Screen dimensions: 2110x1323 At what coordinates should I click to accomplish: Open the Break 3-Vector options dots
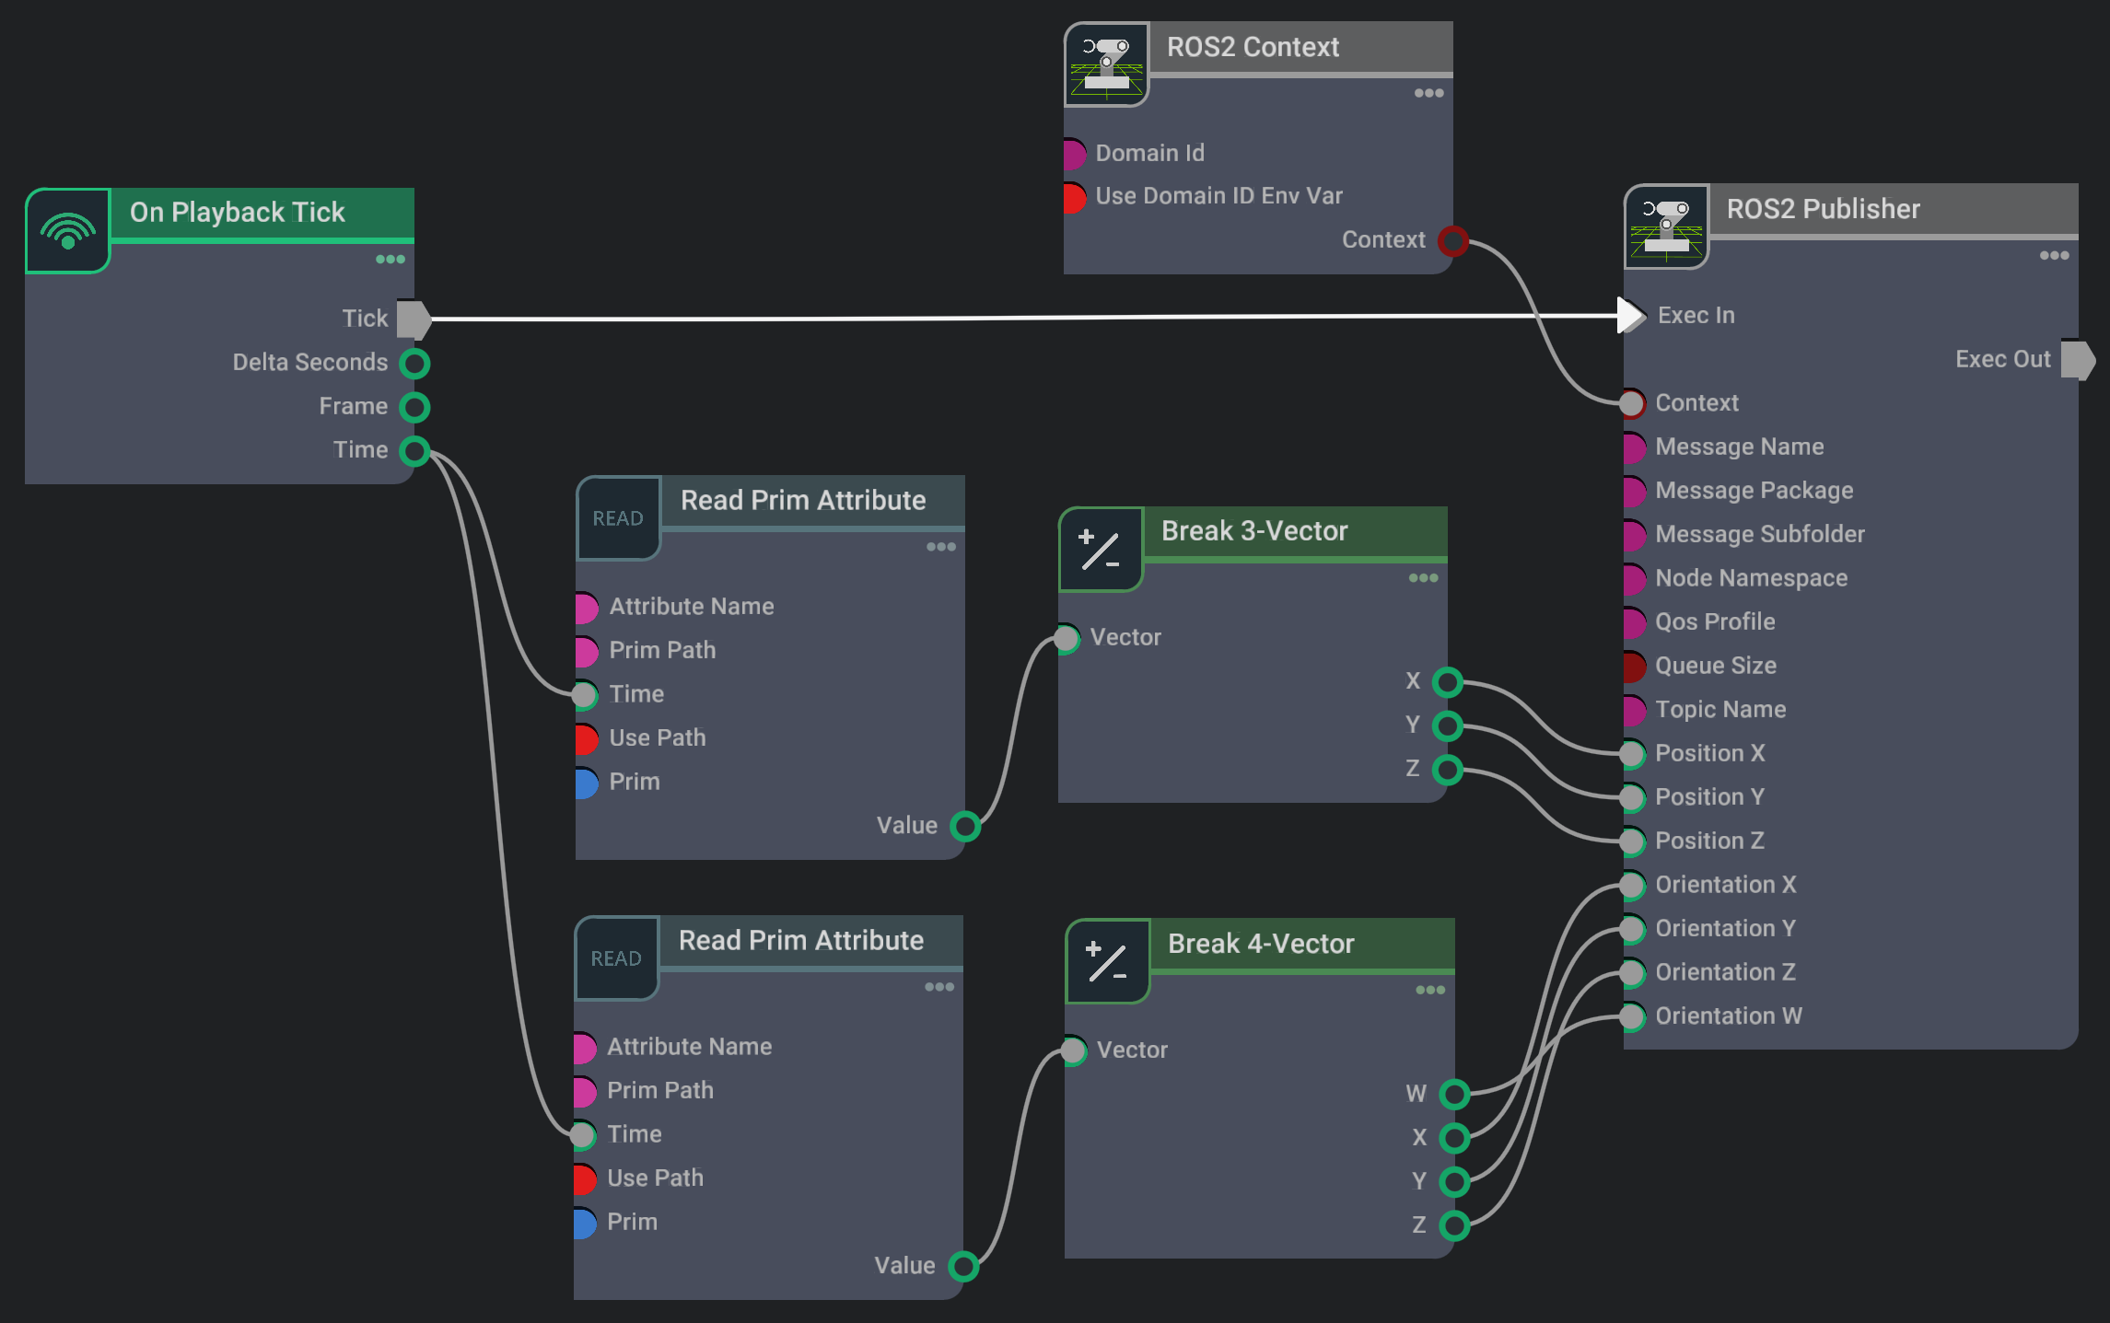1424,578
